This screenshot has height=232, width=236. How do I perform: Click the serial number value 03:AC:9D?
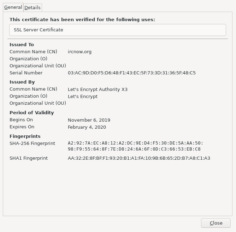[x=132, y=73]
